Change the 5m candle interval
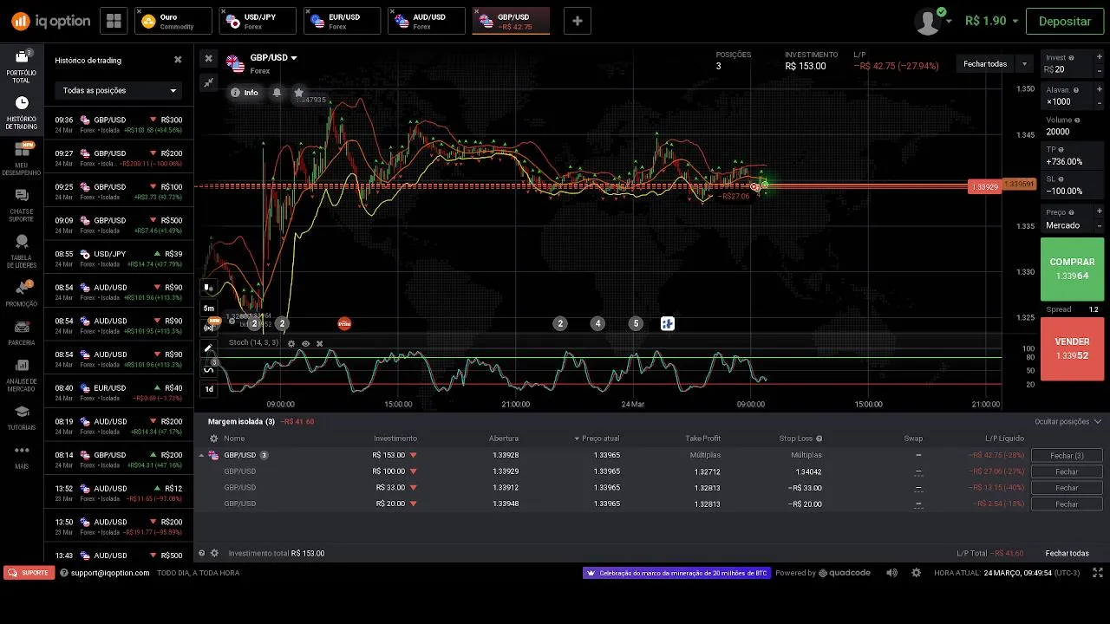 tap(209, 308)
